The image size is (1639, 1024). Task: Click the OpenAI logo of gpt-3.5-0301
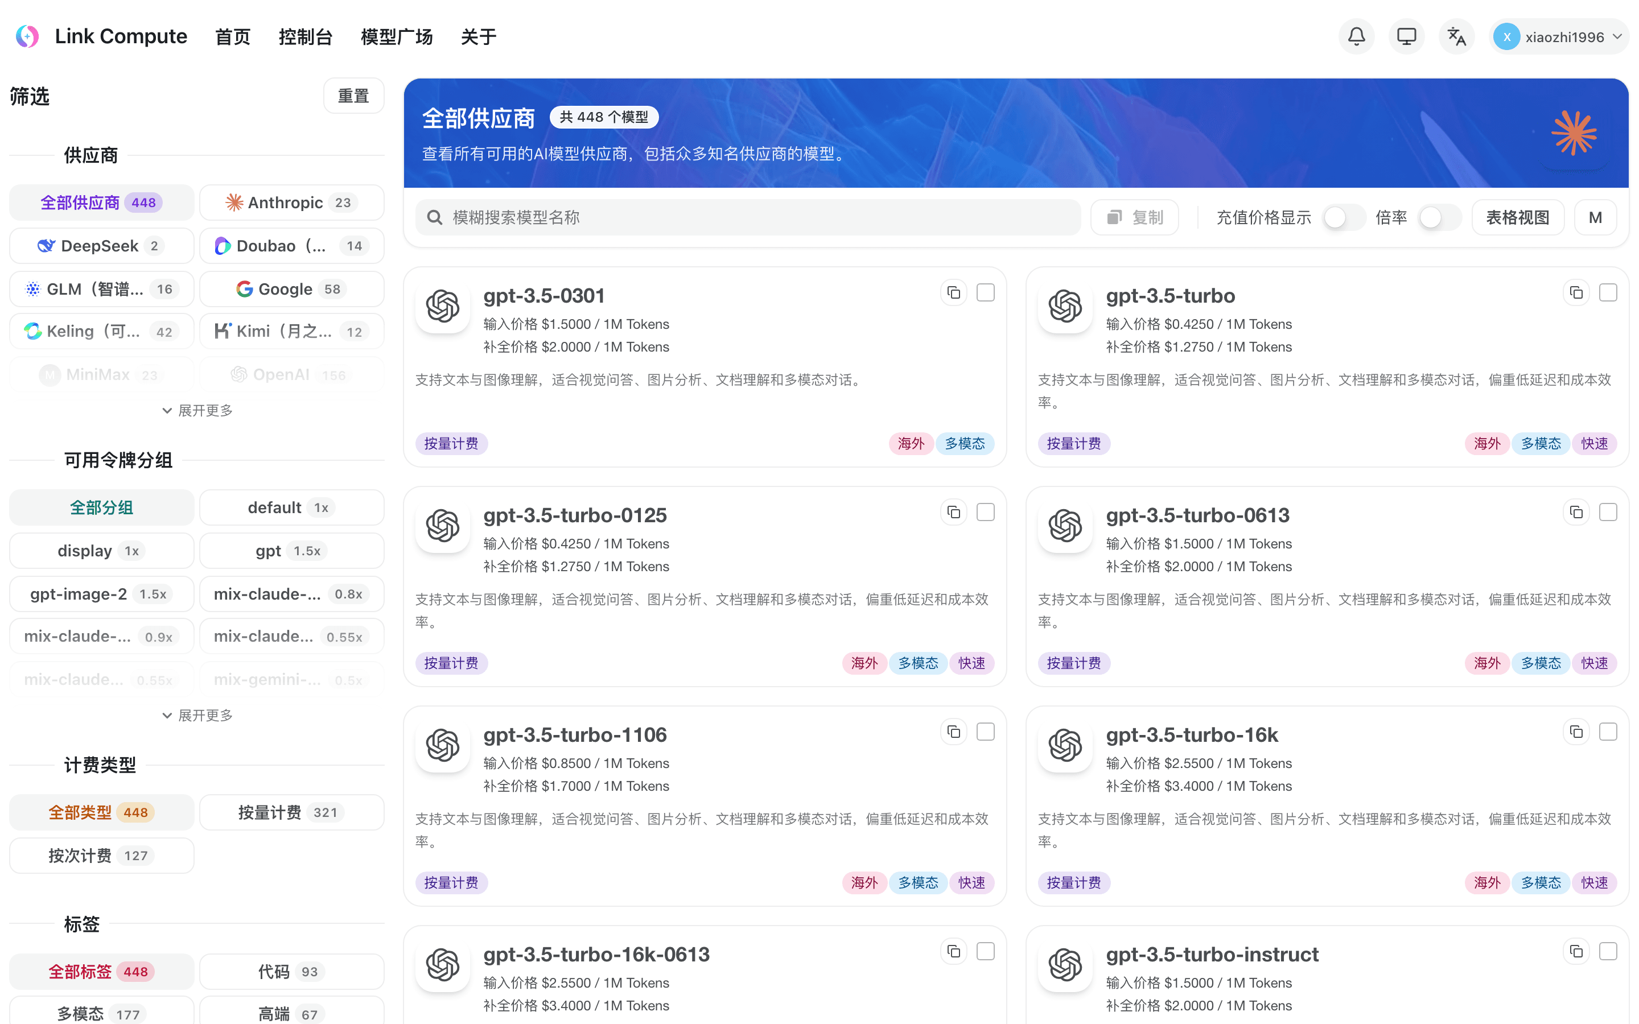(443, 306)
